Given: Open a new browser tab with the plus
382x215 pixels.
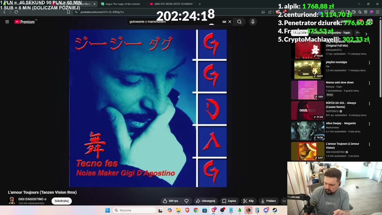Looking at the screenshot, I should [x=200, y=4].
